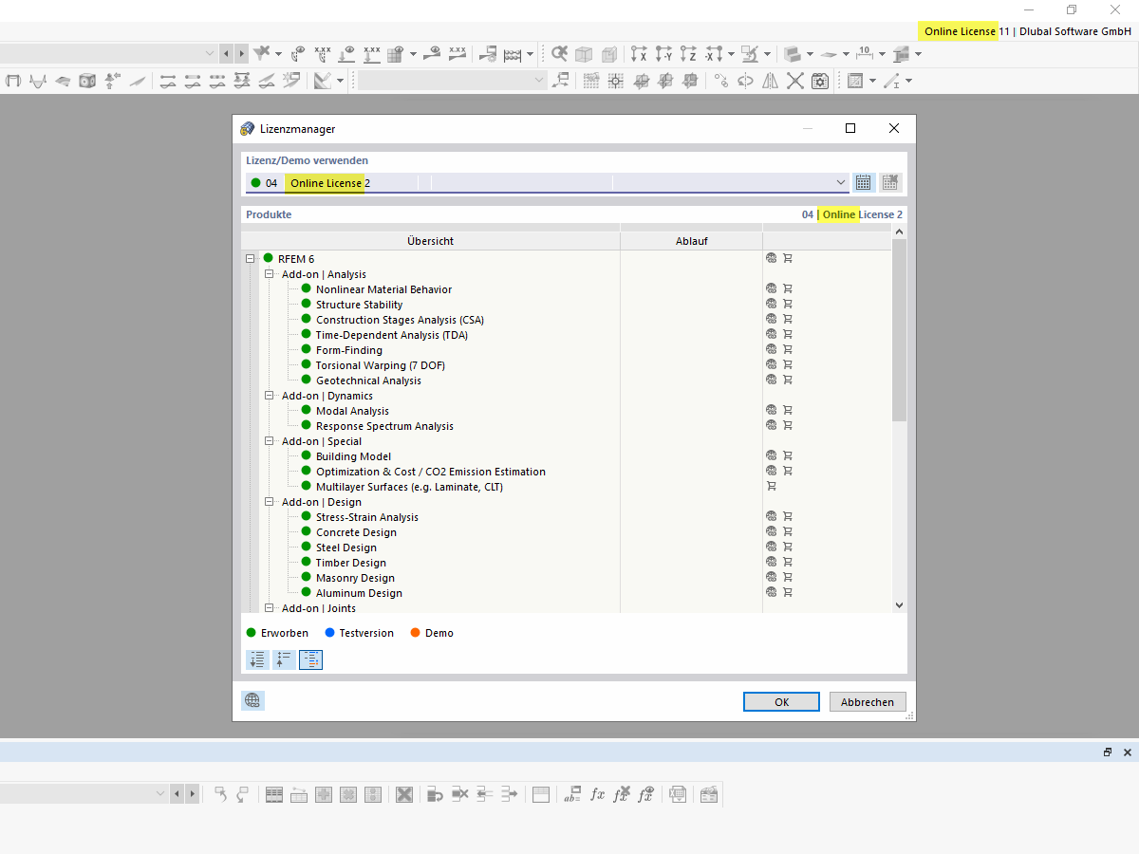The height and width of the screenshot is (854, 1139).
Task: Click the Übersicht column header
Action: tap(430, 241)
